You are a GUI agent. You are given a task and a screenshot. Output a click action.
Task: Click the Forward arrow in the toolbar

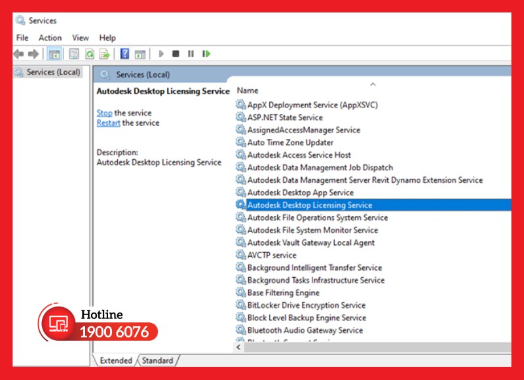click(x=33, y=54)
